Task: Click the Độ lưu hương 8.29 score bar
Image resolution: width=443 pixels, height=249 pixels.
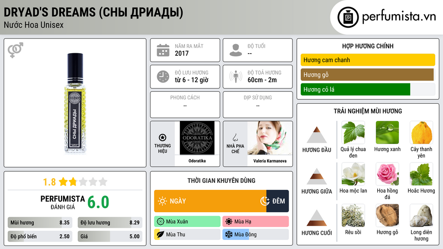Action: click(x=110, y=223)
